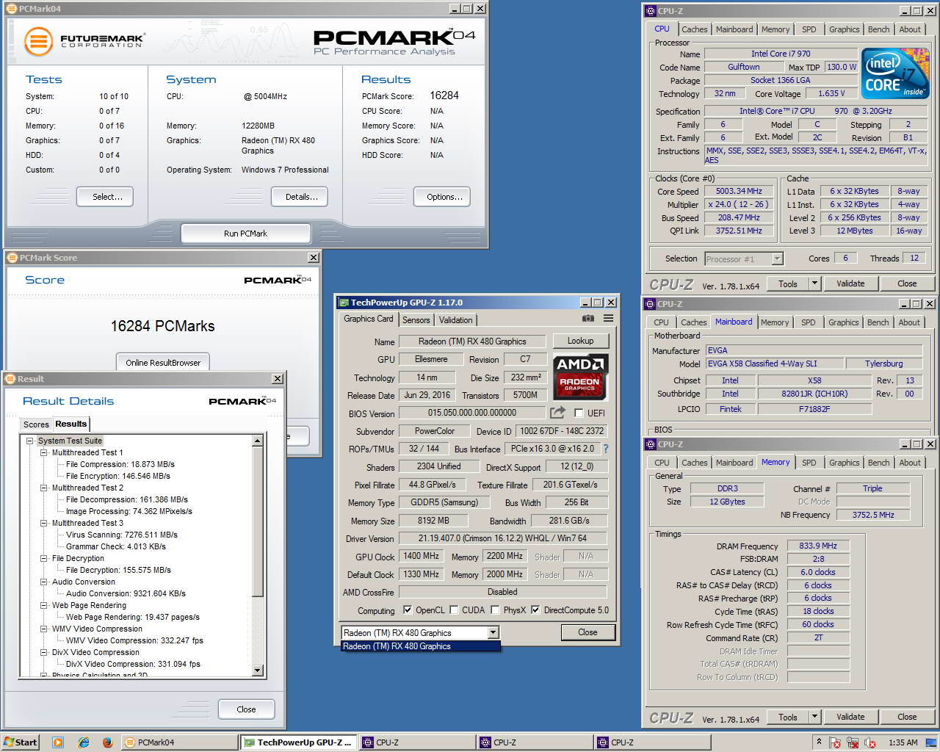The height and width of the screenshot is (752, 940).
Task: Open the Processor #1 selection dropdown
Action: 777,258
